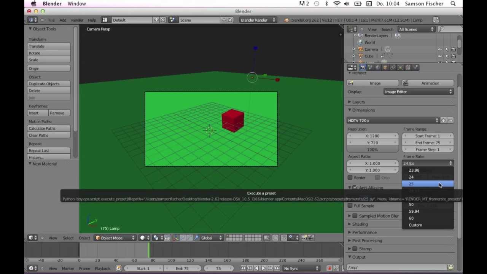
Task: Select 23.98 framerate preset
Action: (428, 170)
